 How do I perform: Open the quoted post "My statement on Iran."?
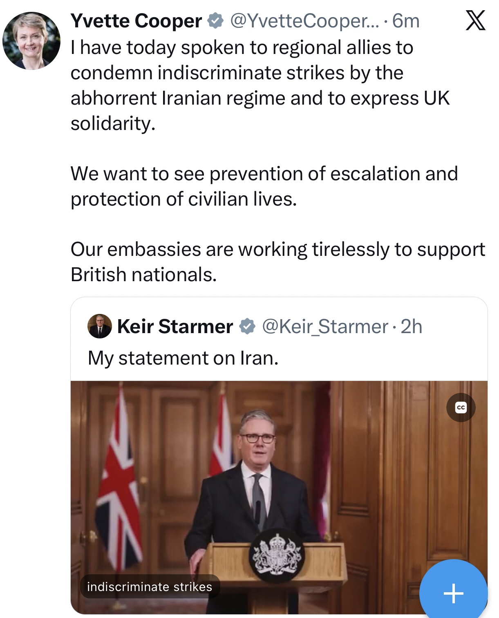coord(183,358)
